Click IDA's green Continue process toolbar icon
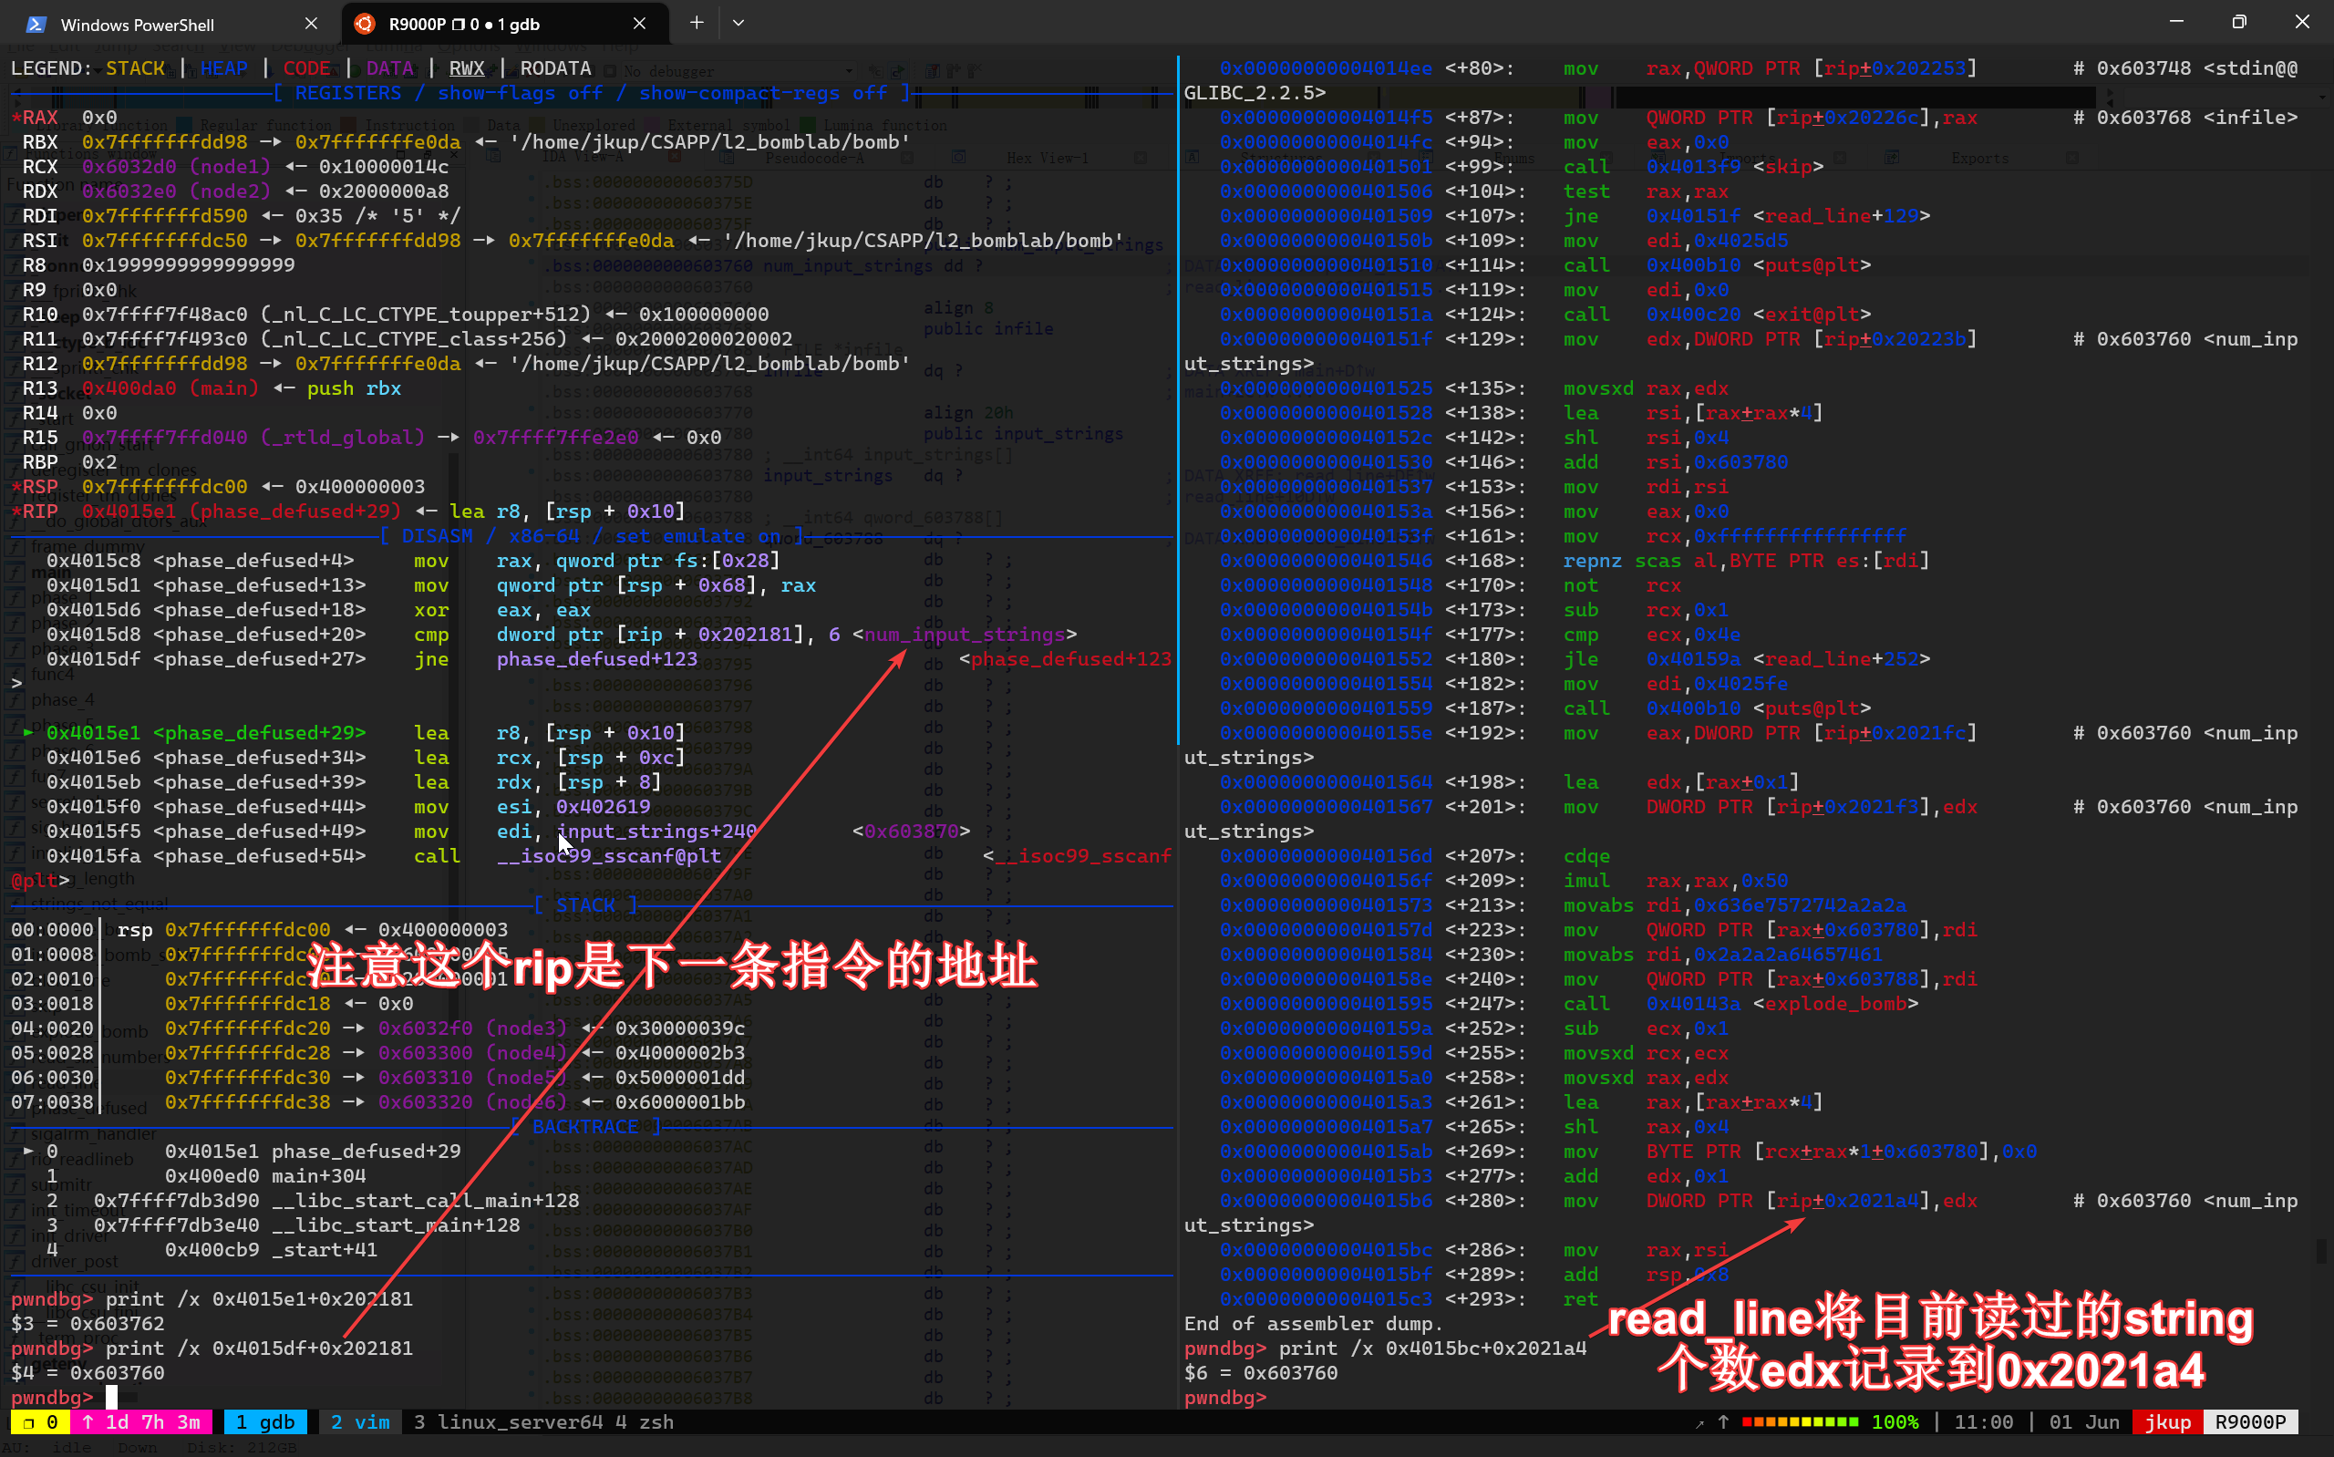 897,73
